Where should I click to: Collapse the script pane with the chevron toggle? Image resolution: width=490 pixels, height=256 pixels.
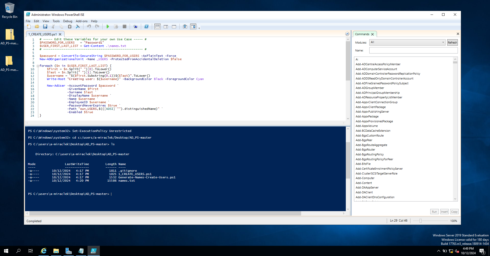pyautogui.click(x=347, y=34)
